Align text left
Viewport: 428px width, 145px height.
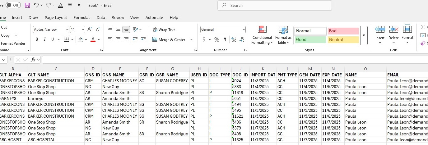[x=110, y=39]
